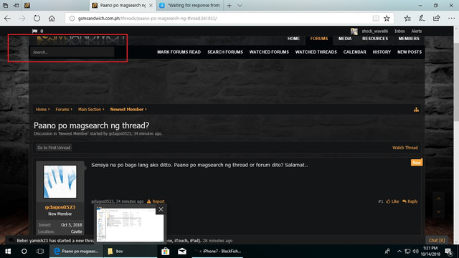The height and width of the screenshot is (258, 459).
Task: Open new tab with plus button
Action: [x=229, y=5]
